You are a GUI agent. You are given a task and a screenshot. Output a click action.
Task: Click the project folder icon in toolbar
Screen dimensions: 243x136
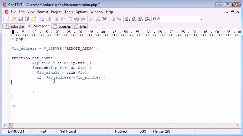pos(34,19)
